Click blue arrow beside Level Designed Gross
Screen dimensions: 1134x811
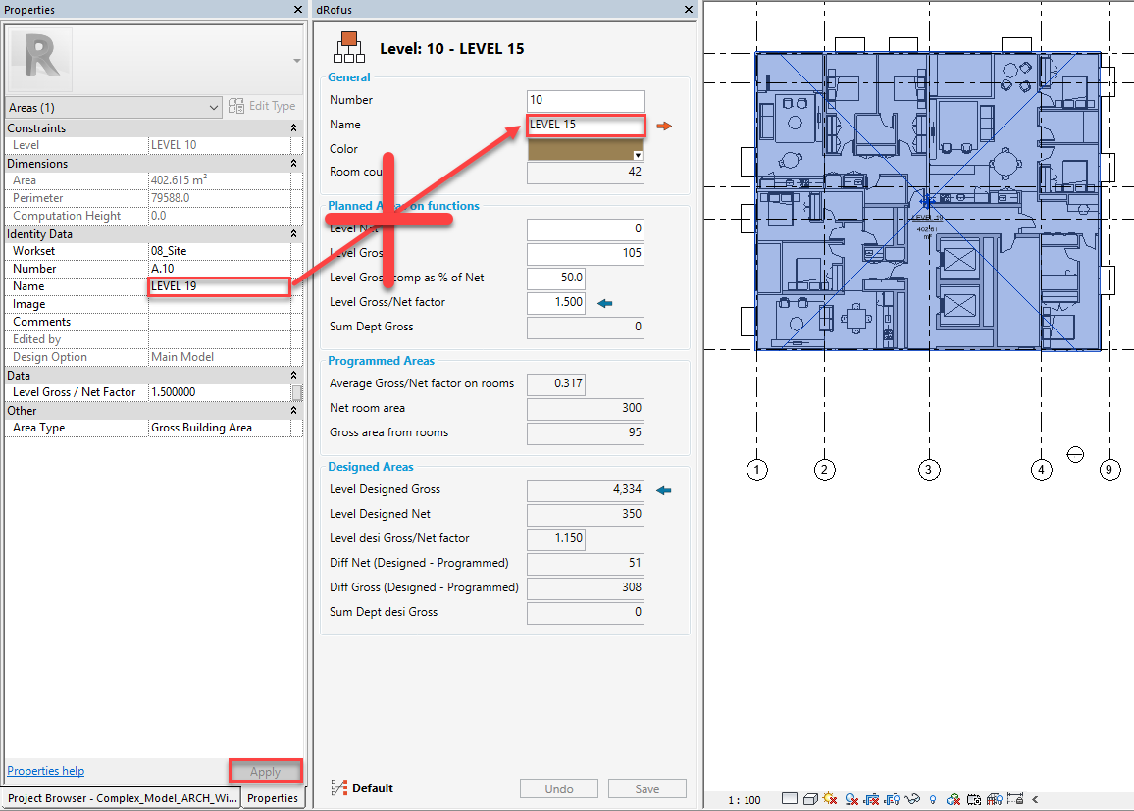(664, 489)
